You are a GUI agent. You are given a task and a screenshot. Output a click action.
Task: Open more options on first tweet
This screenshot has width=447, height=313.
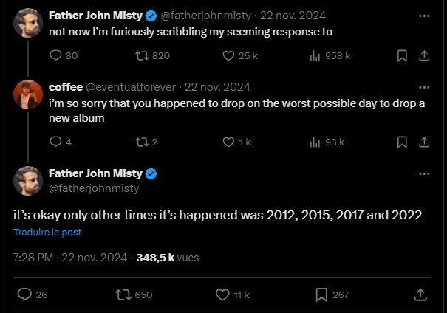pos(424,15)
